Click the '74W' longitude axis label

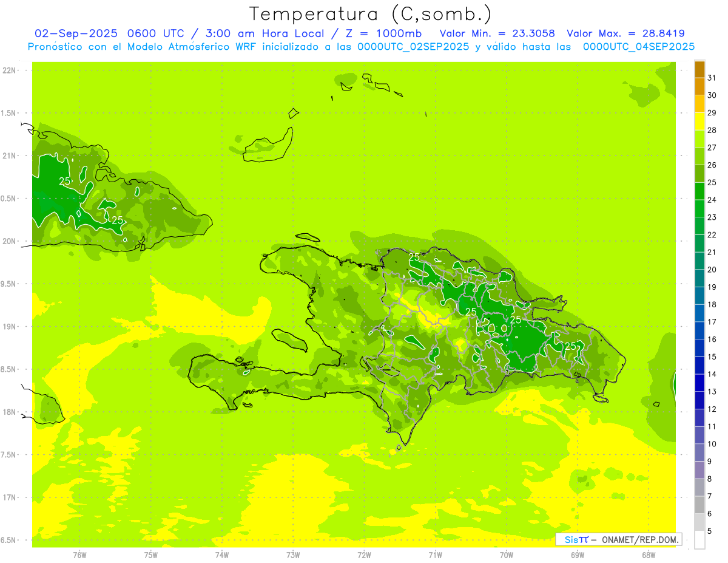coord(221,555)
